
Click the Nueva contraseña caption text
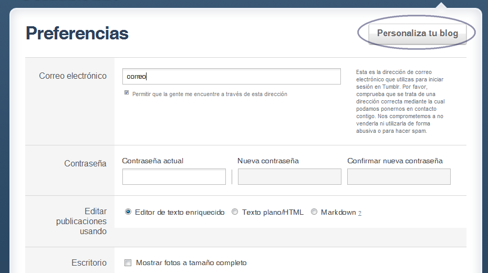pos(268,161)
